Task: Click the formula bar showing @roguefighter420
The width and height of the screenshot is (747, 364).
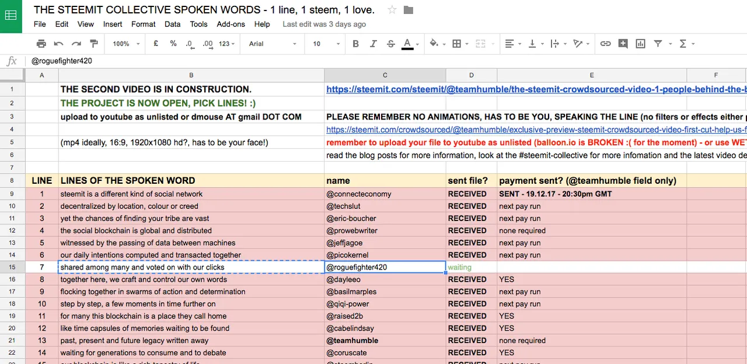Action: pyautogui.click(x=385, y=61)
